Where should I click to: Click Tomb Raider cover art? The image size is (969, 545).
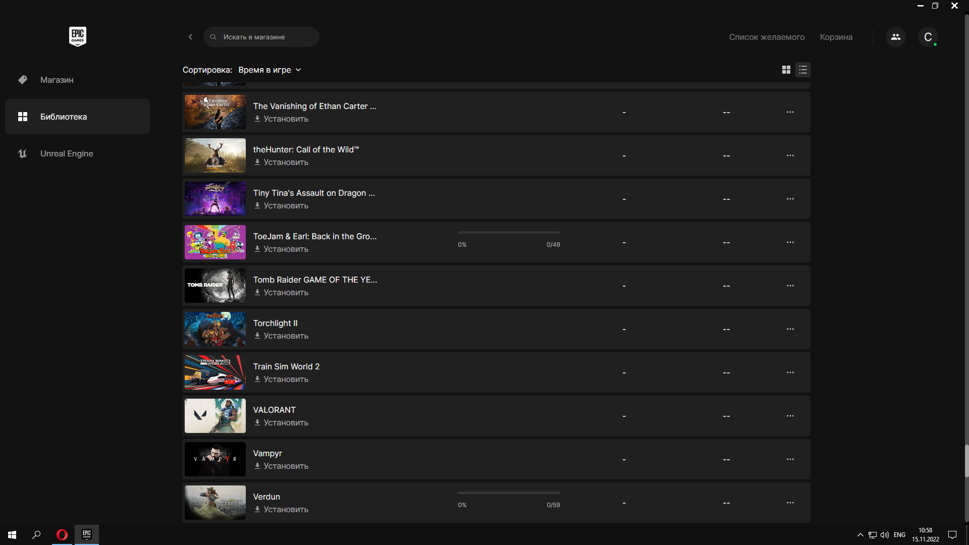tap(215, 286)
